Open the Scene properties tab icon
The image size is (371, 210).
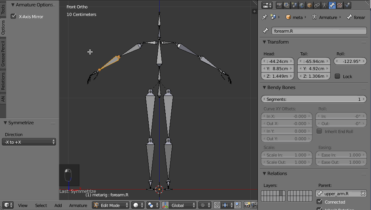(x=294, y=5)
